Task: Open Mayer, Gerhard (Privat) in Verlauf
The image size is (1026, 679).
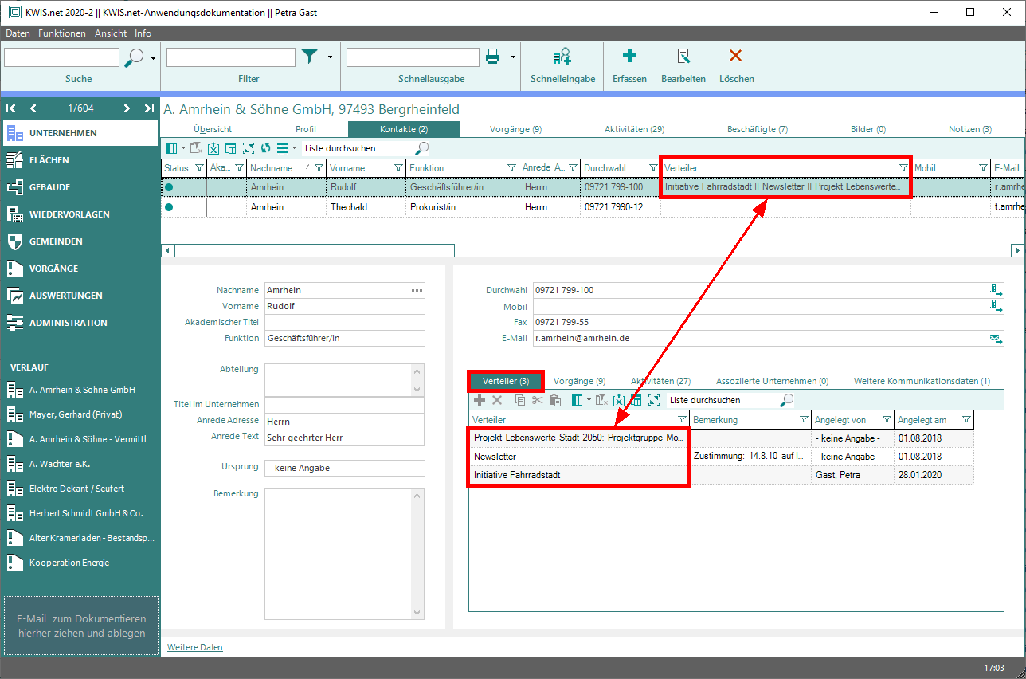Action: pyautogui.click(x=80, y=414)
